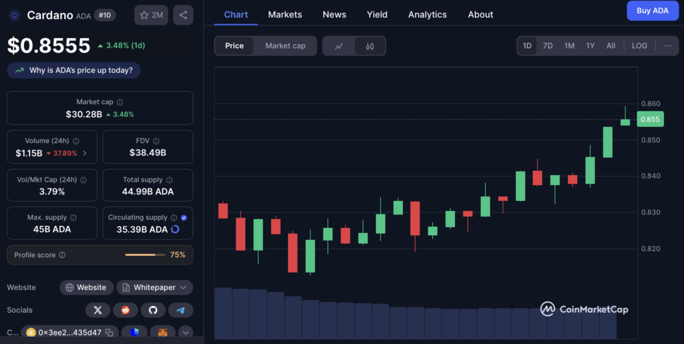Click the Profile score info icon
Image resolution: width=684 pixels, height=344 pixels.
[x=62, y=254]
